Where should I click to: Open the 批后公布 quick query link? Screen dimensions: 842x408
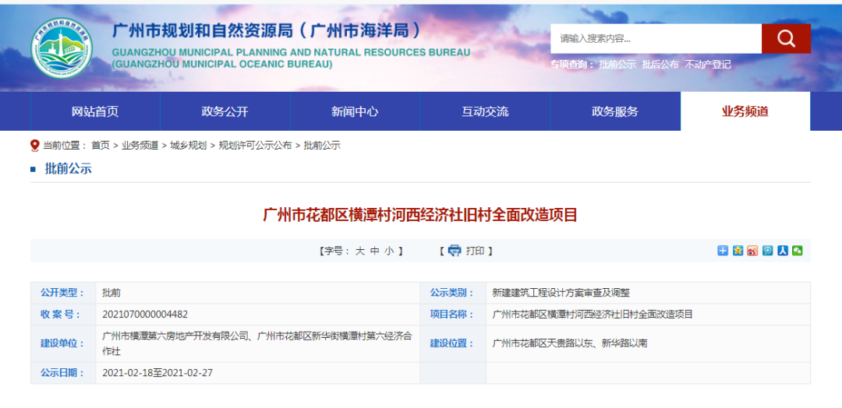[660, 65]
